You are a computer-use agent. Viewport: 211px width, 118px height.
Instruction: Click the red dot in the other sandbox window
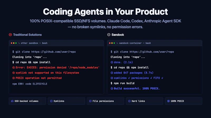pos(12,43)
